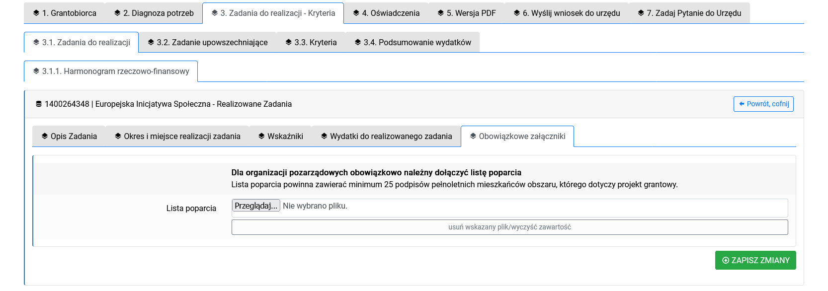Click Przeglądaj to choose a file
This screenshot has height=291, width=828.
pyautogui.click(x=256, y=206)
